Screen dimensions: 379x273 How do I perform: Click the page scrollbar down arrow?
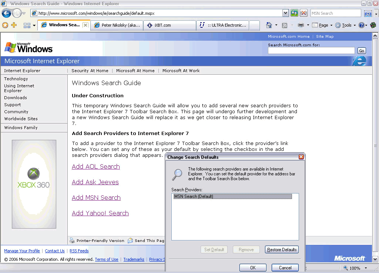(x=375, y=259)
